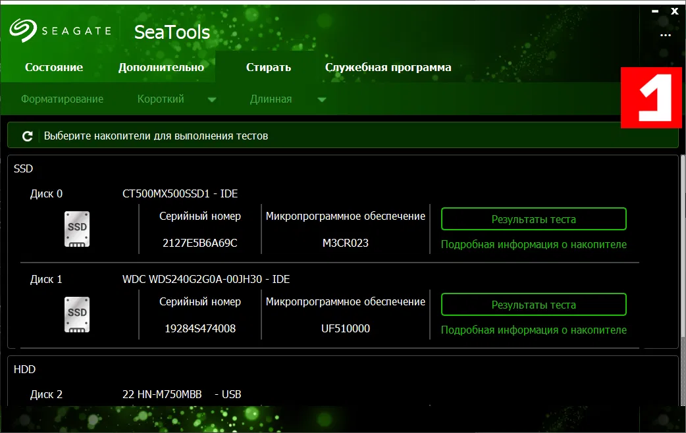Click the HDD section header
The height and width of the screenshot is (433, 686).
pos(24,369)
